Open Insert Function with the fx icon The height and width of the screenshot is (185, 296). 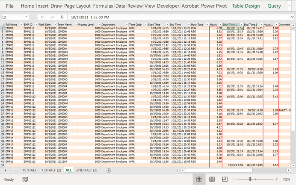(62, 18)
